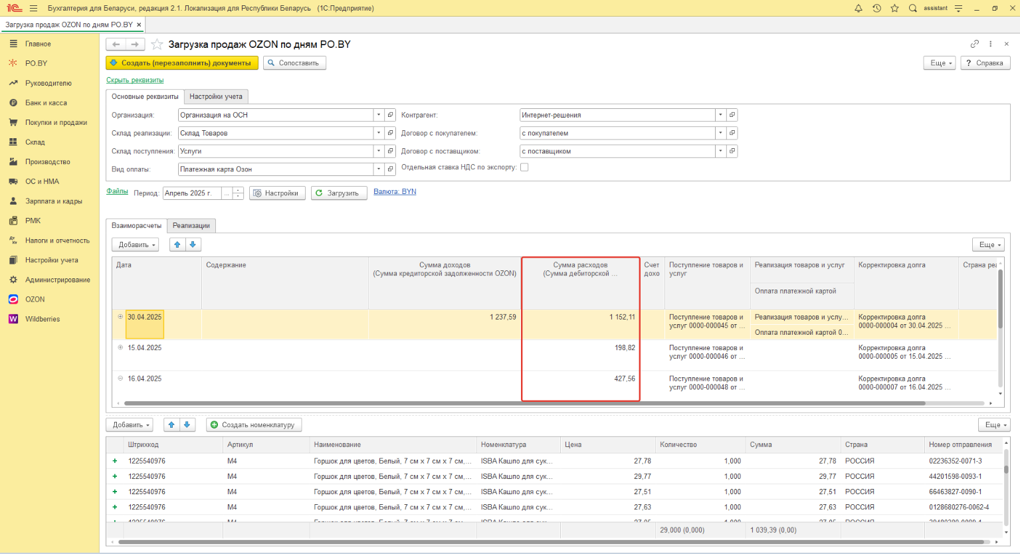
Task: Open the Склад реализации open-item icon
Action: pos(391,133)
